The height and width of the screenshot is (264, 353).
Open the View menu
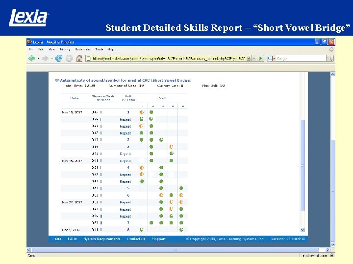[51, 49]
